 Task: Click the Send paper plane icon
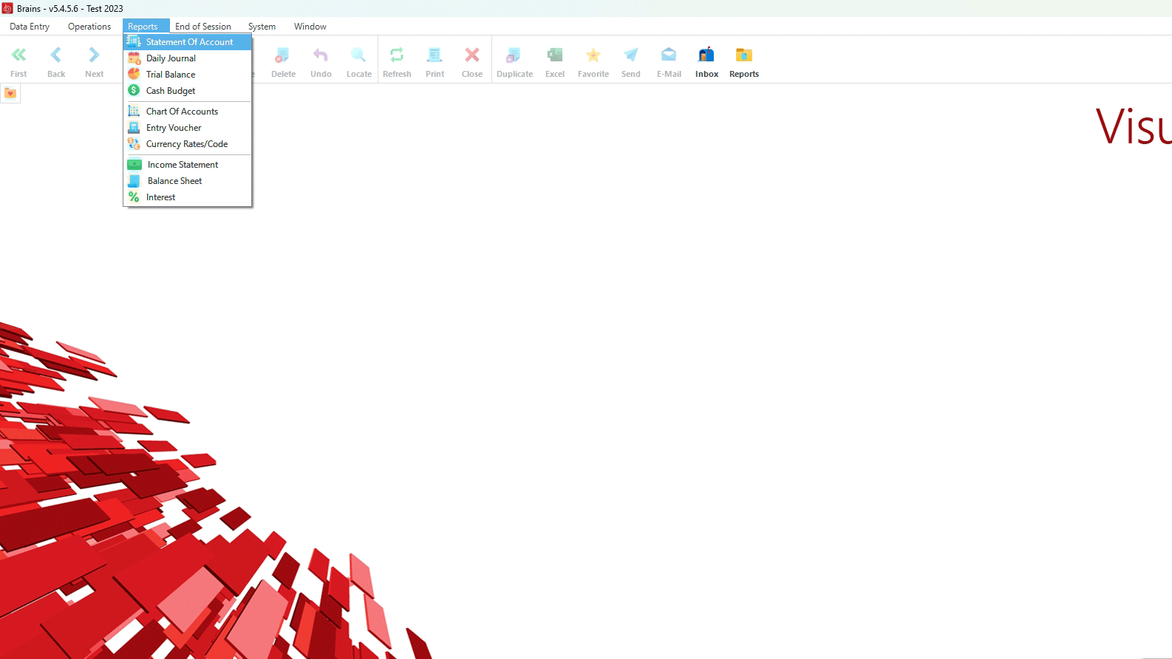[x=631, y=55]
